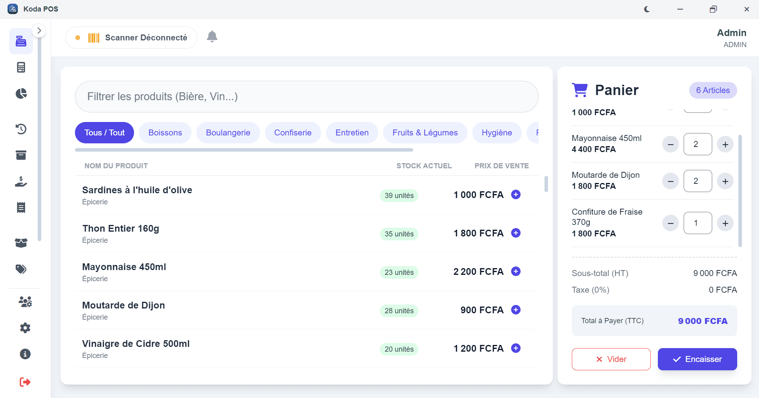Add Mayonnaise 450ml with plus icon in product list

516,271
